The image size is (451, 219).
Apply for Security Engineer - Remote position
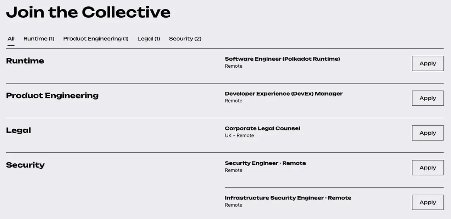coord(428,168)
